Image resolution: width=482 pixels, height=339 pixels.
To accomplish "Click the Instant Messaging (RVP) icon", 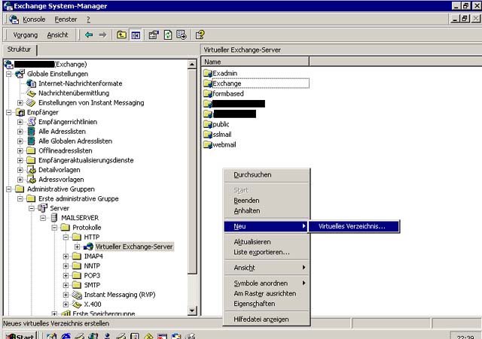I will (77, 295).
